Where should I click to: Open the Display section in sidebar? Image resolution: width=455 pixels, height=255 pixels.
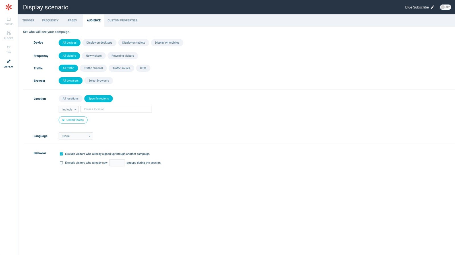[x=9, y=63]
